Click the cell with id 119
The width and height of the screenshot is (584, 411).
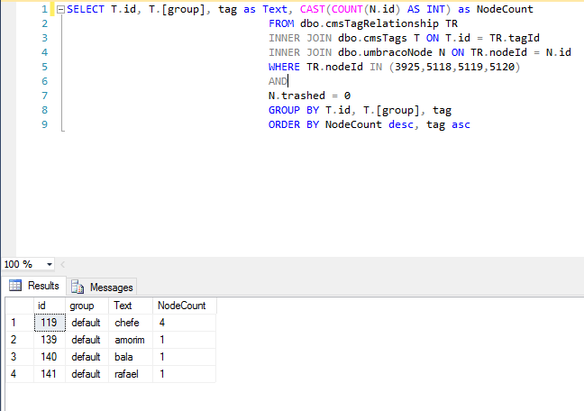tap(50, 323)
